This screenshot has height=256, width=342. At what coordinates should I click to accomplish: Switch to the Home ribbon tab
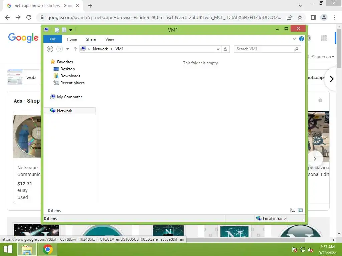72,39
